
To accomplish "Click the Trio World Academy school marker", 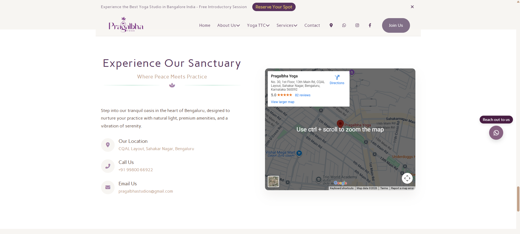I will tap(319, 180).
